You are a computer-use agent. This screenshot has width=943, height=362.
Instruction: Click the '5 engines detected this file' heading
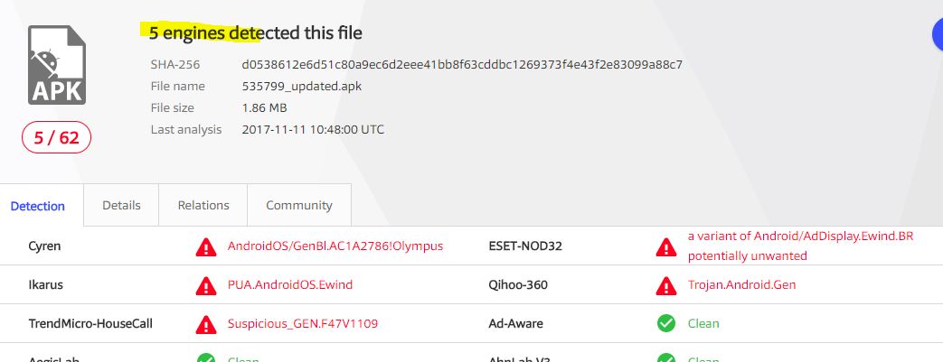coord(255,33)
